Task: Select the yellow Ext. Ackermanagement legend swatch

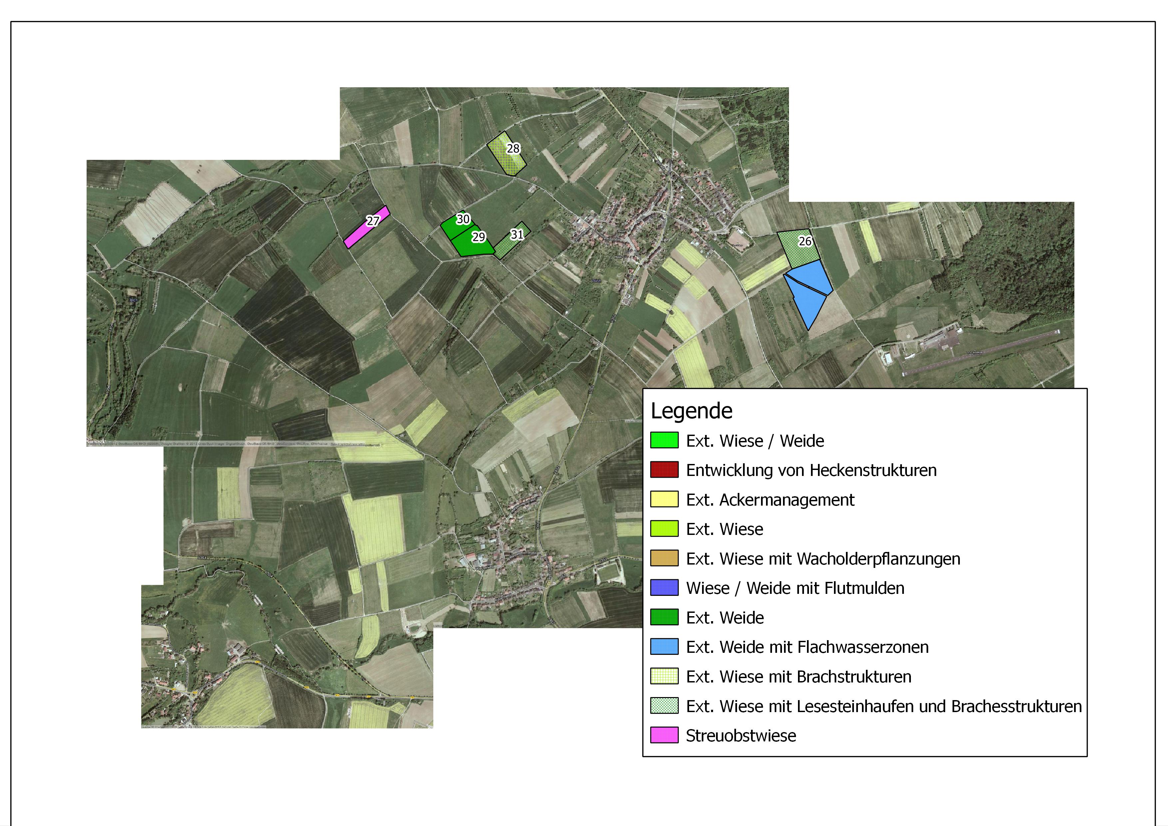Action: (x=664, y=500)
